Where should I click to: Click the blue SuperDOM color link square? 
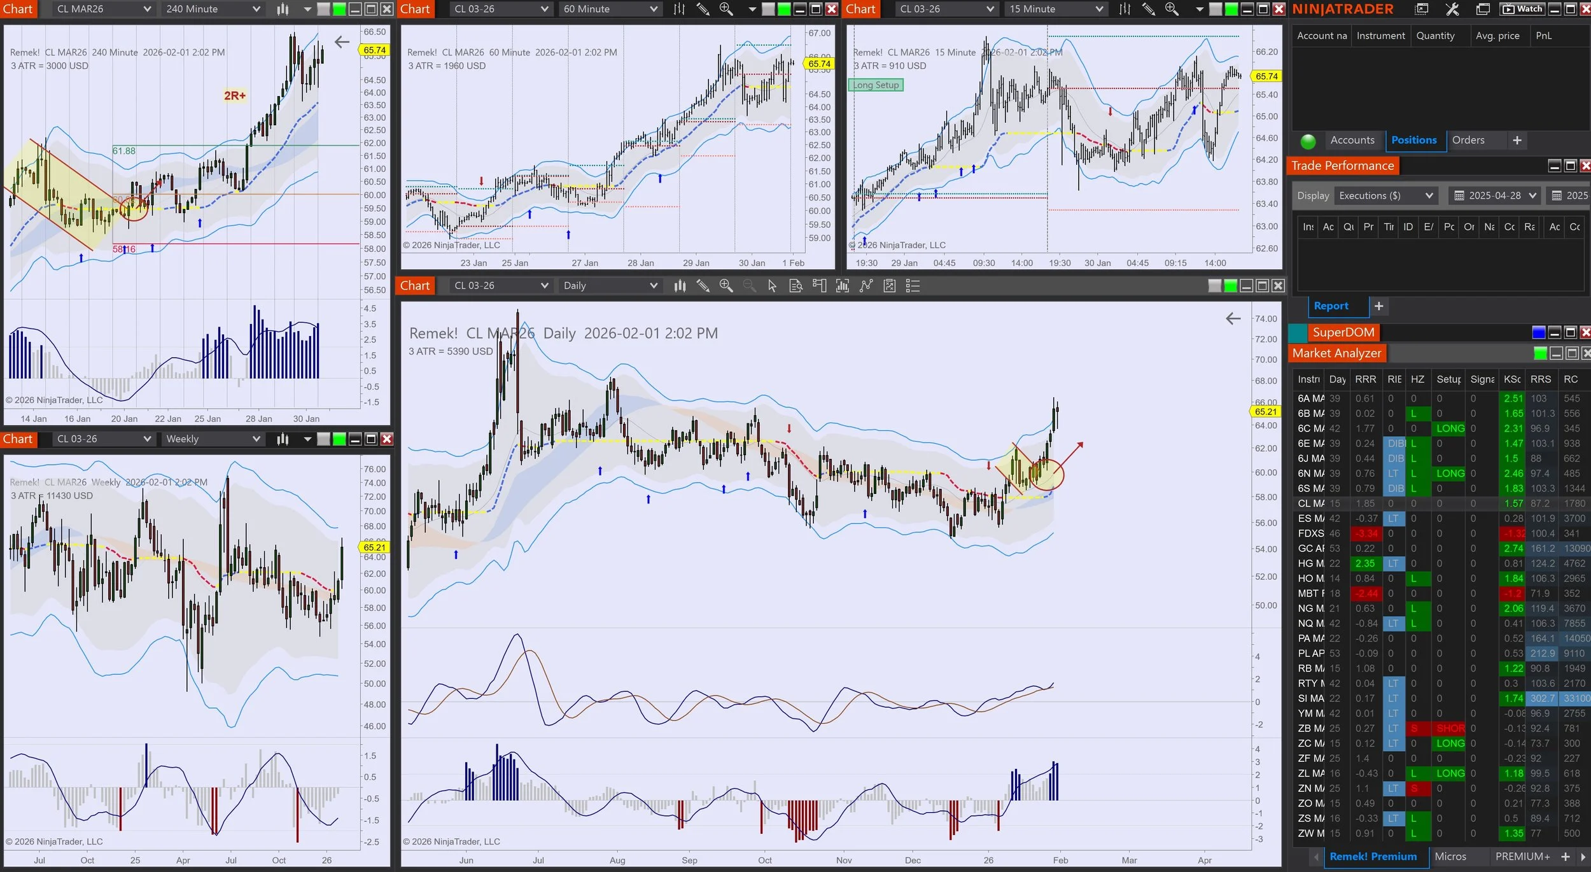1538,332
